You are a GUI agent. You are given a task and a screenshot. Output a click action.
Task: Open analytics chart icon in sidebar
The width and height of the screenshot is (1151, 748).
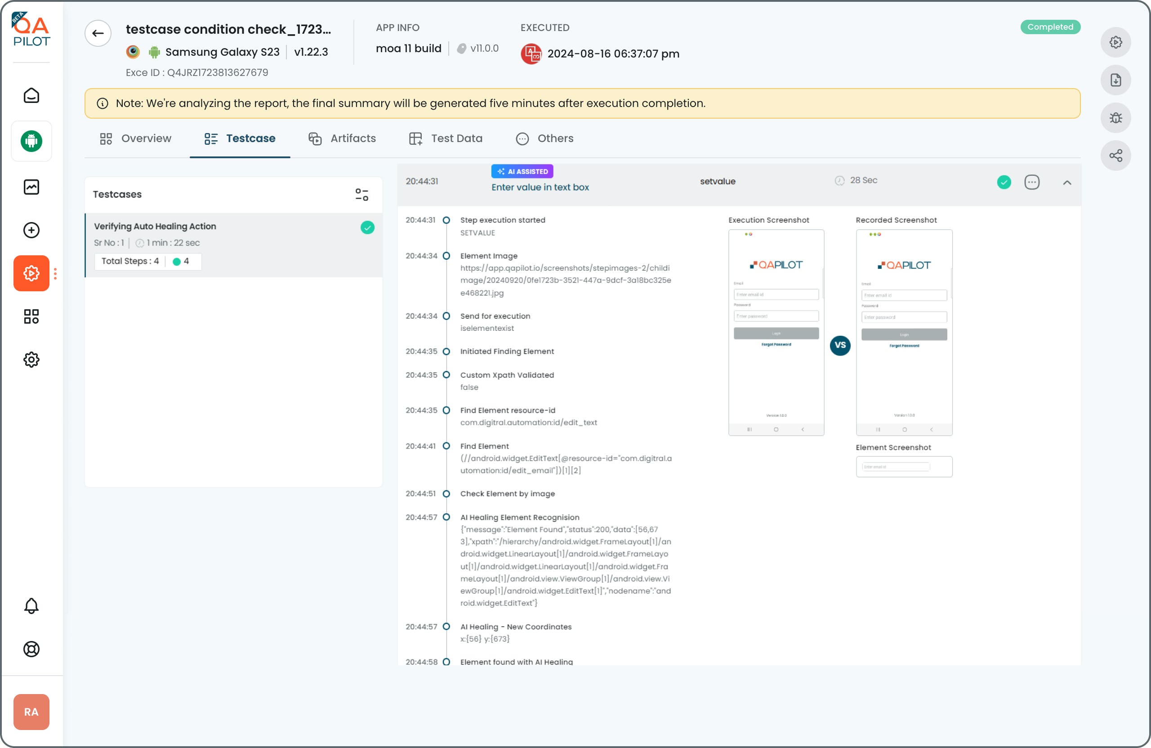click(31, 187)
